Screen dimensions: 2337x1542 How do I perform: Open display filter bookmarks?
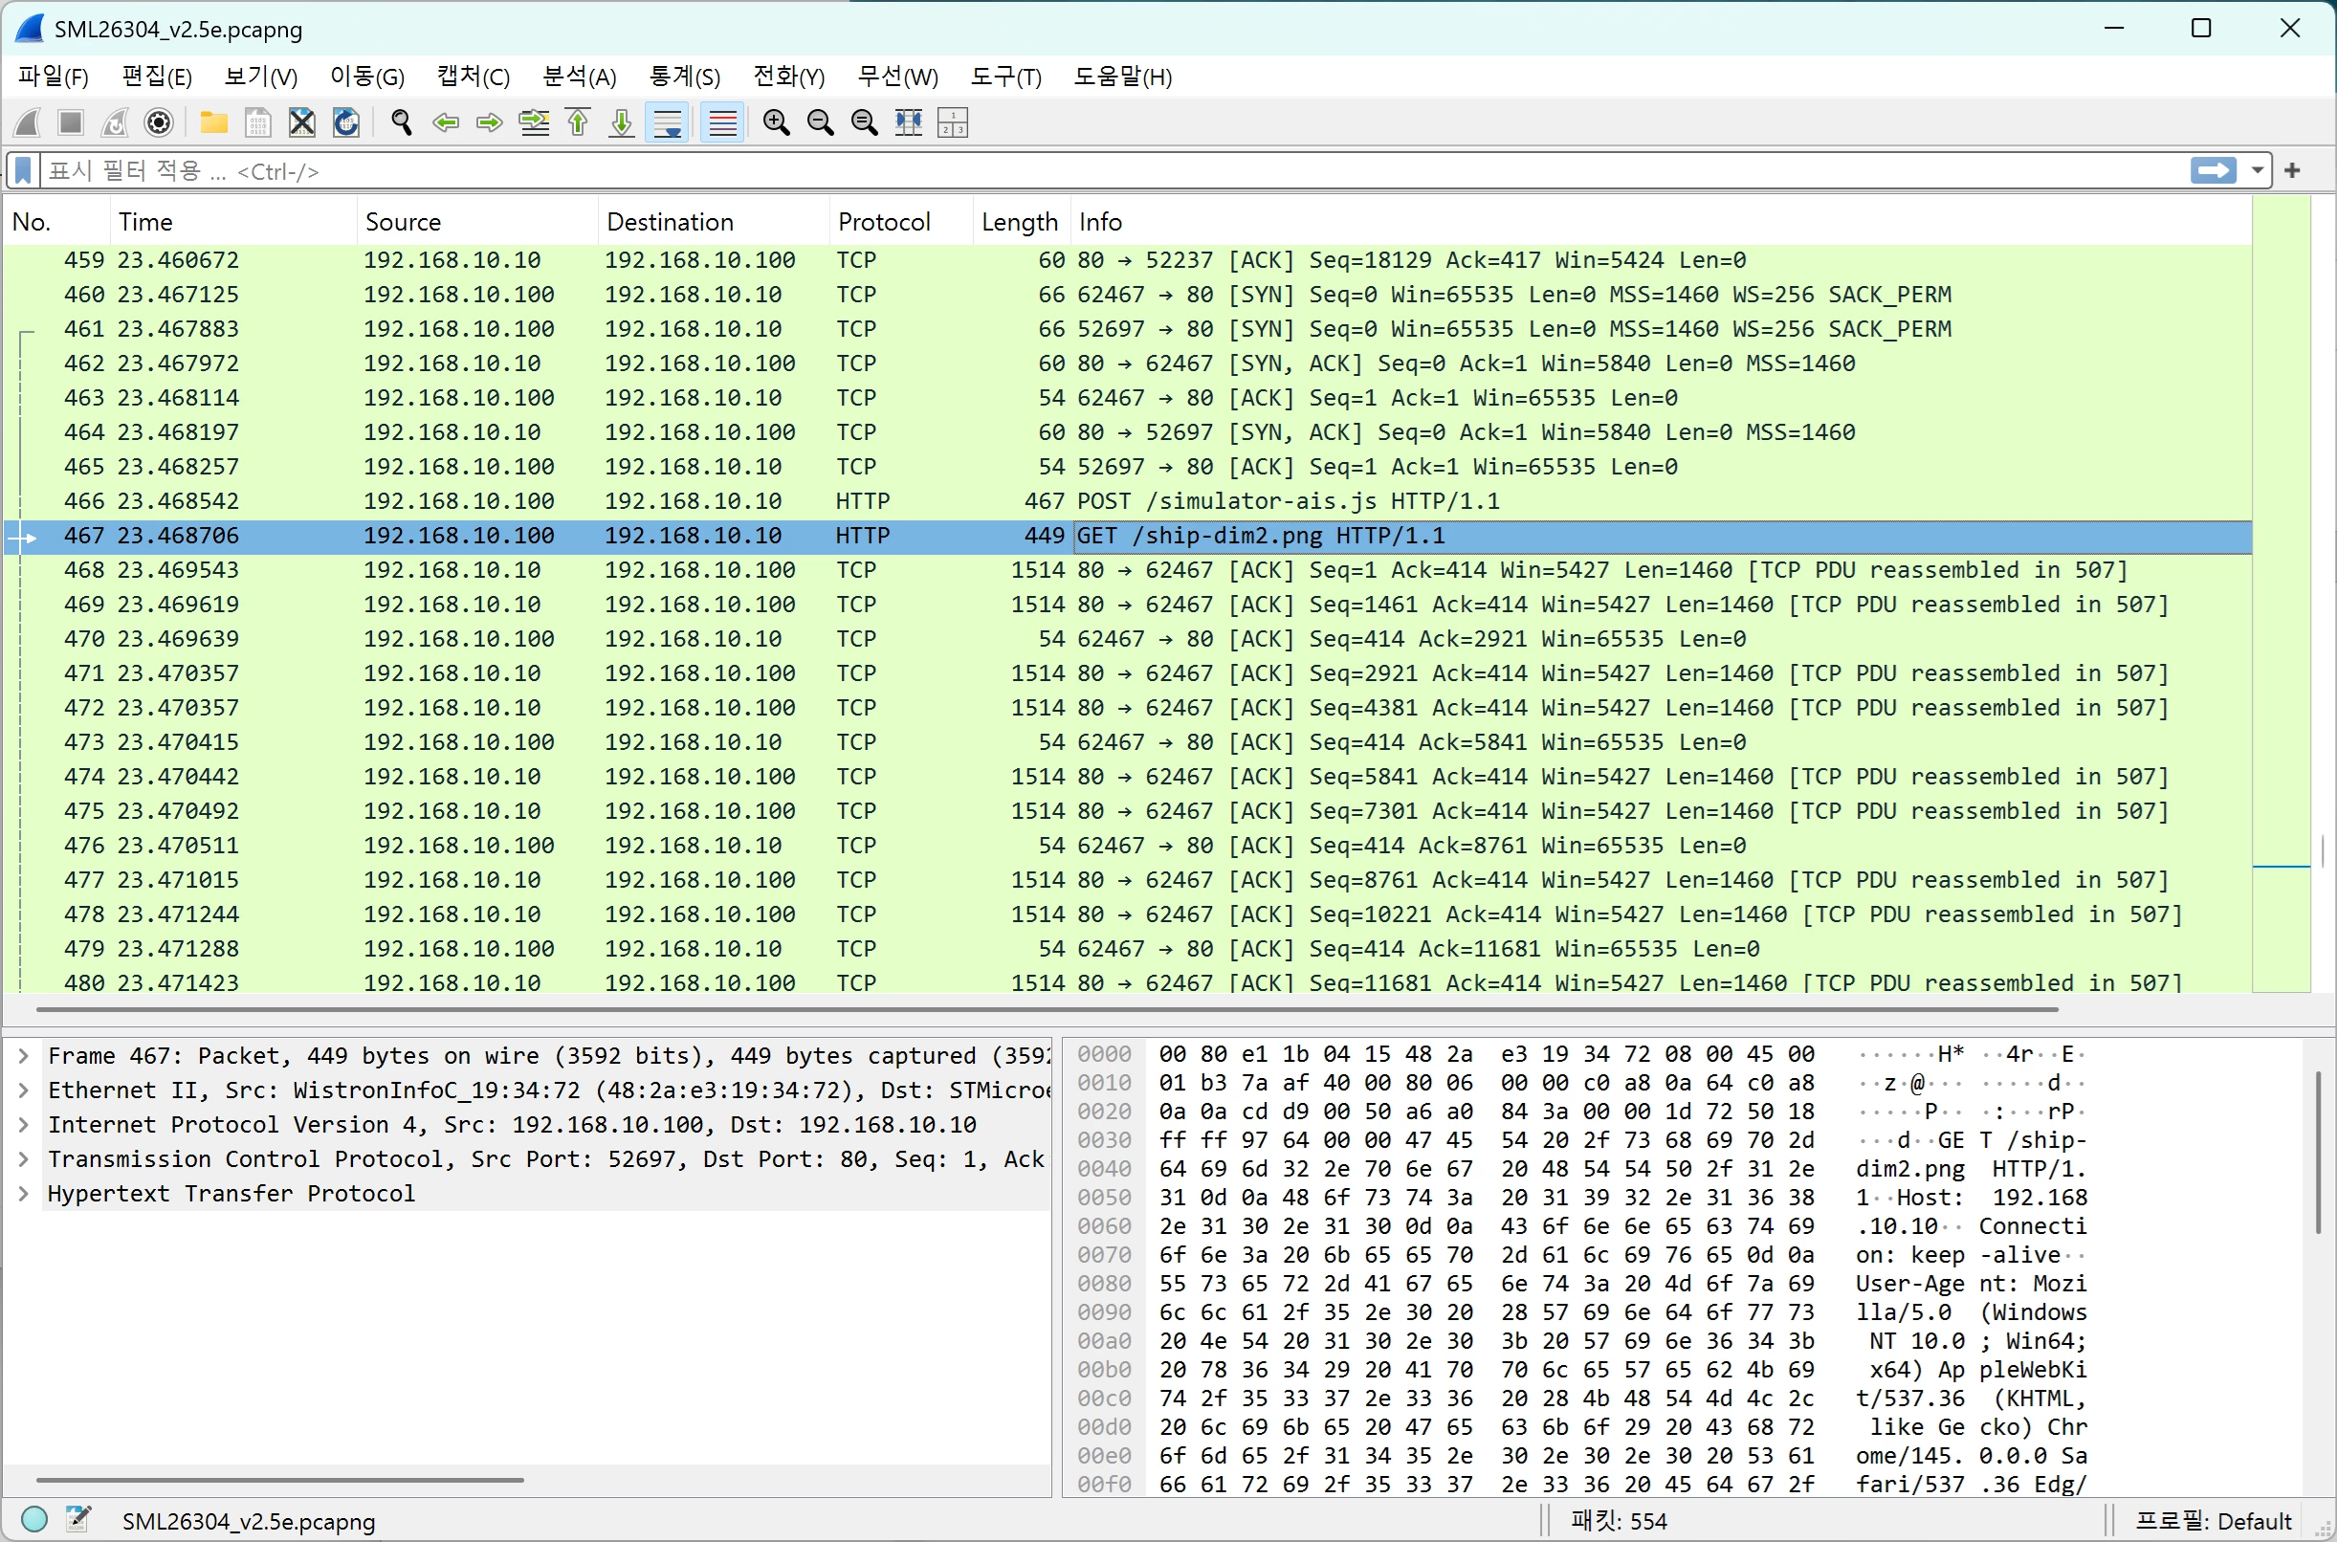tap(24, 171)
